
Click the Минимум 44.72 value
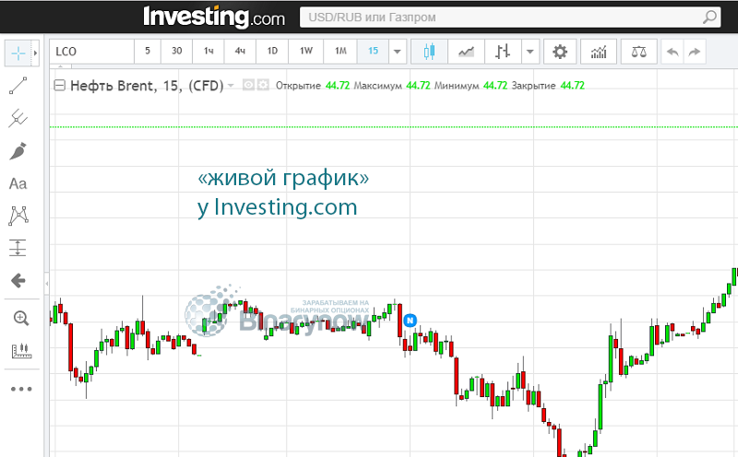point(495,86)
